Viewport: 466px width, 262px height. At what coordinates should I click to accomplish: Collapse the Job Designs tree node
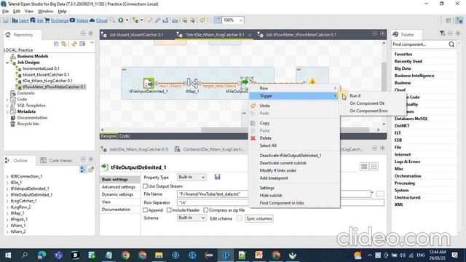[7, 63]
